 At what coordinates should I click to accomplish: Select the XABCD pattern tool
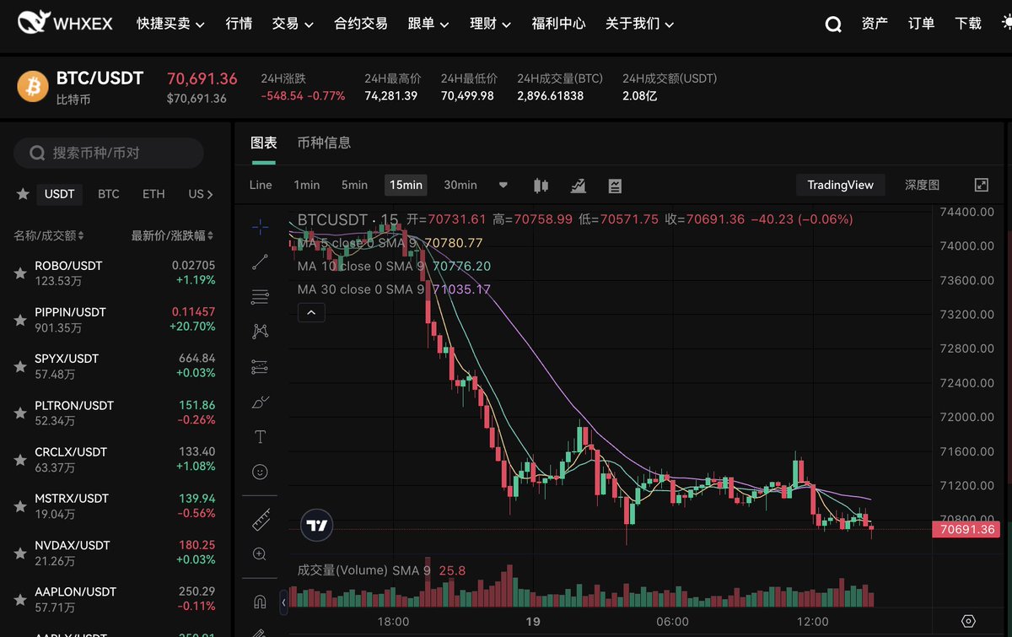click(x=260, y=332)
